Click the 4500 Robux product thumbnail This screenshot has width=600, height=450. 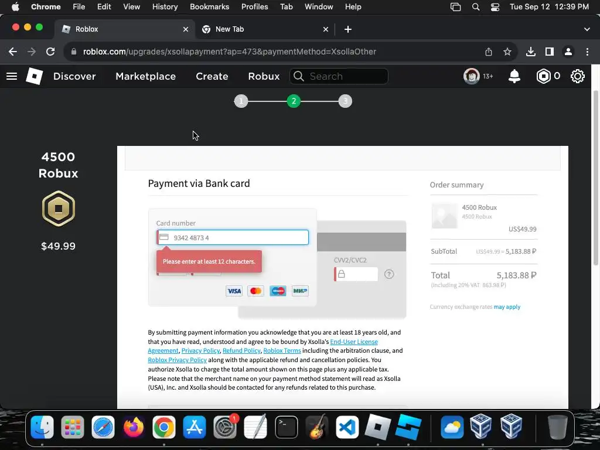click(x=444, y=216)
